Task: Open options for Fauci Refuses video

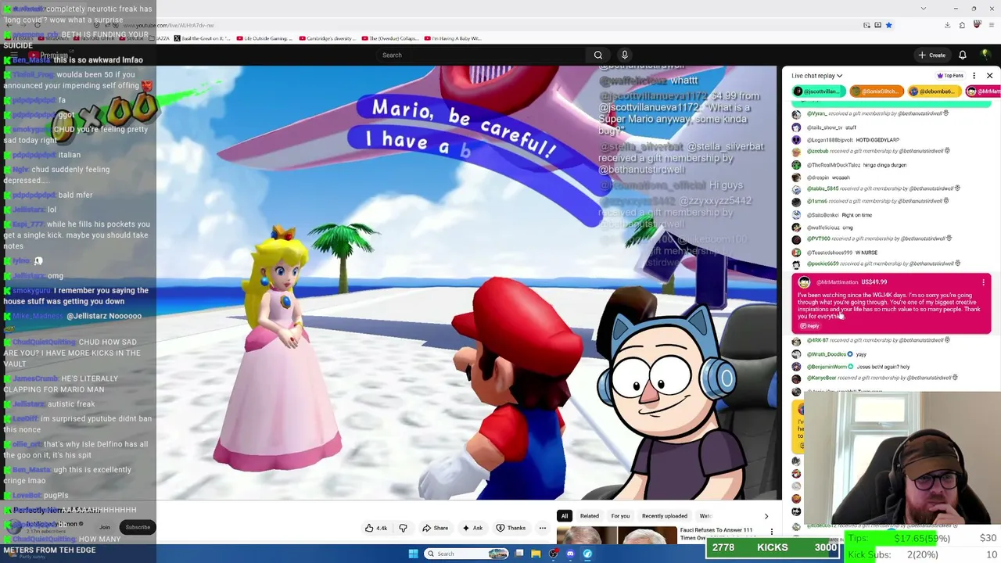Action: tap(772, 532)
